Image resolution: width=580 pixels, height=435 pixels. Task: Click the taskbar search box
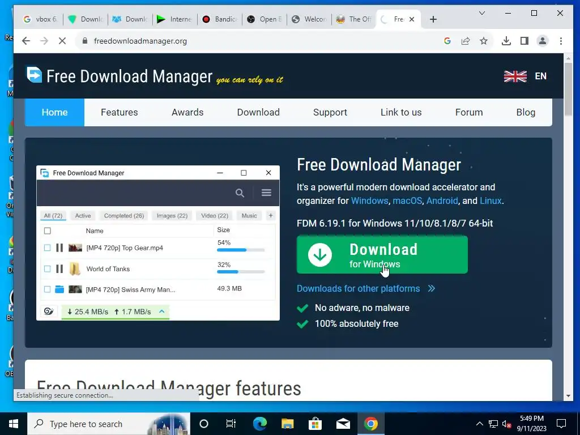point(109,424)
